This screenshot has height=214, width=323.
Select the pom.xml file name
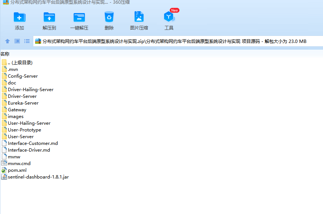pyautogui.click(x=17, y=170)
